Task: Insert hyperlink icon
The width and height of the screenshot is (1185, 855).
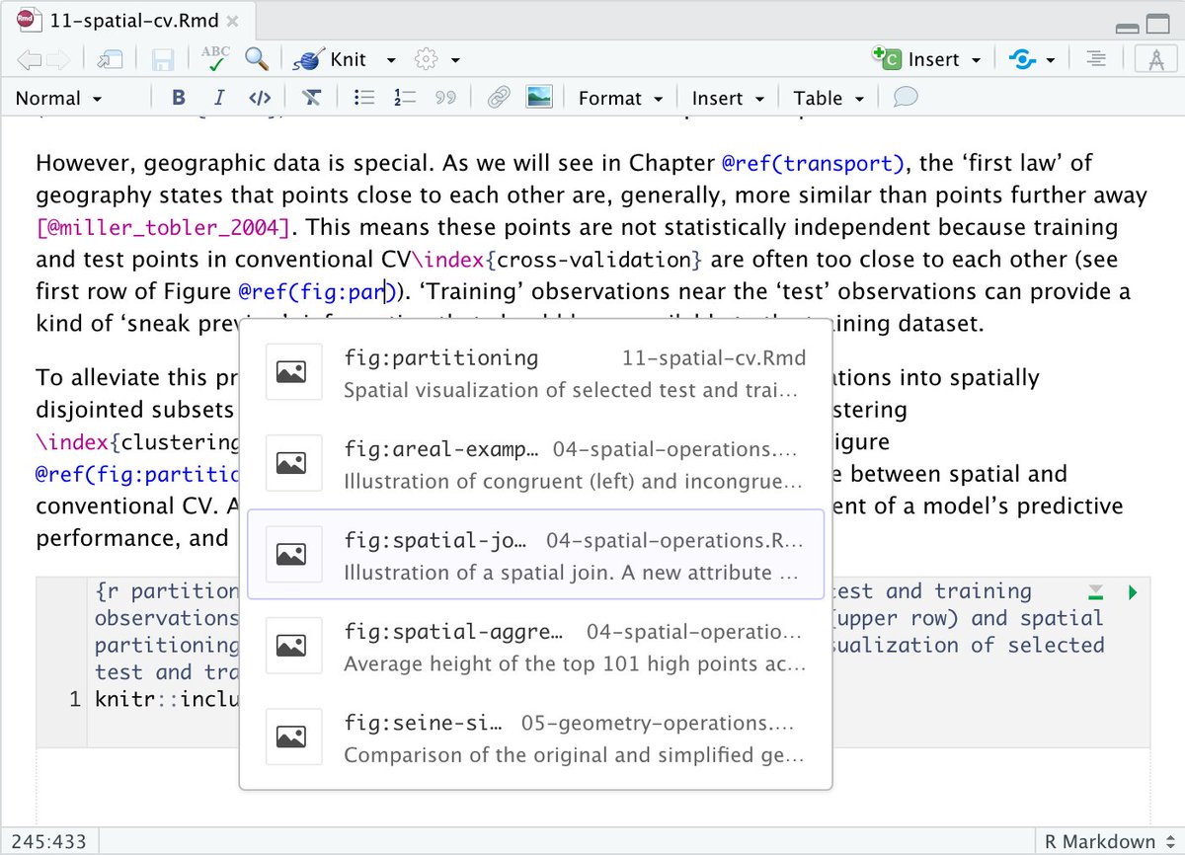Action: pos(499,98)
